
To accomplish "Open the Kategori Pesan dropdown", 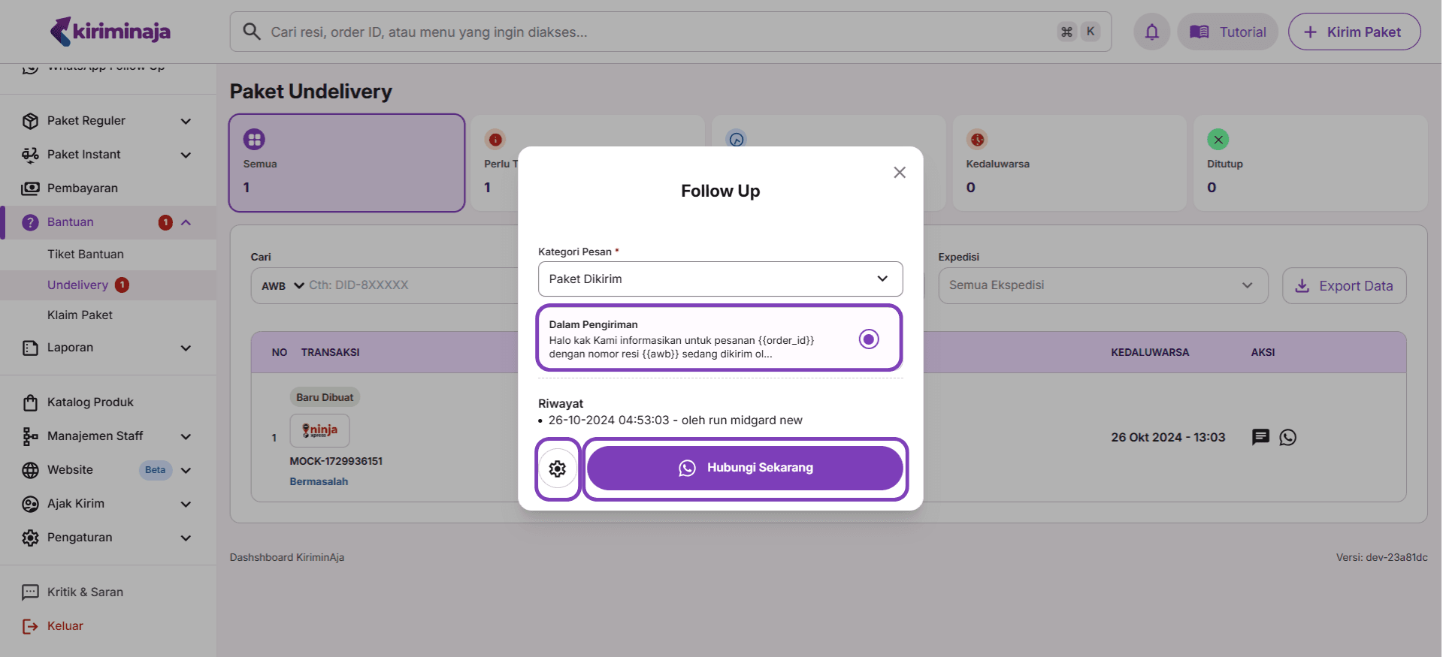I will click(719, 279).
